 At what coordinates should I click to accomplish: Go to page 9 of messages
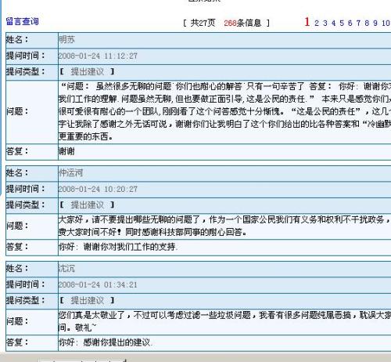coord(375,23)
